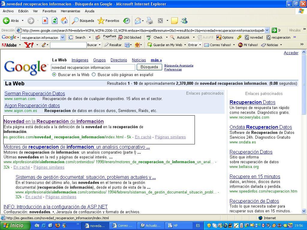Click the forward arrow icon

(x=31, y=21)
